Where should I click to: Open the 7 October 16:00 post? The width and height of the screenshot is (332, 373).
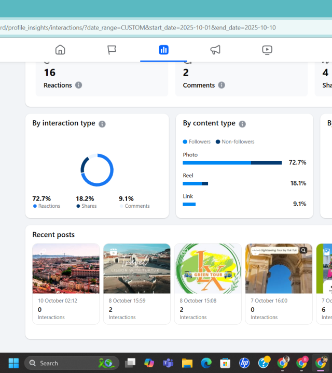pos(279,268)
